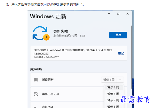Click the blue 重试 retry button
This screenshot has height=108, width=153.
pos(118,35)
